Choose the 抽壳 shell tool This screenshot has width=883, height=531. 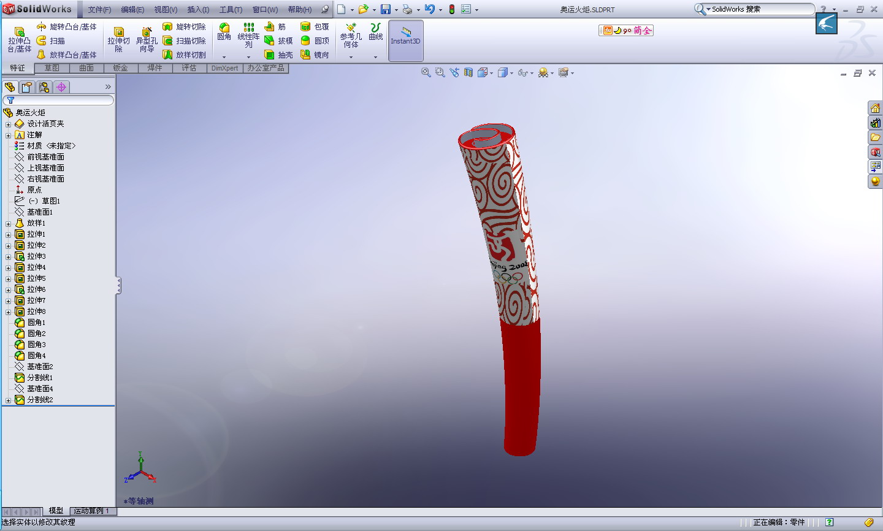[278, 55]
